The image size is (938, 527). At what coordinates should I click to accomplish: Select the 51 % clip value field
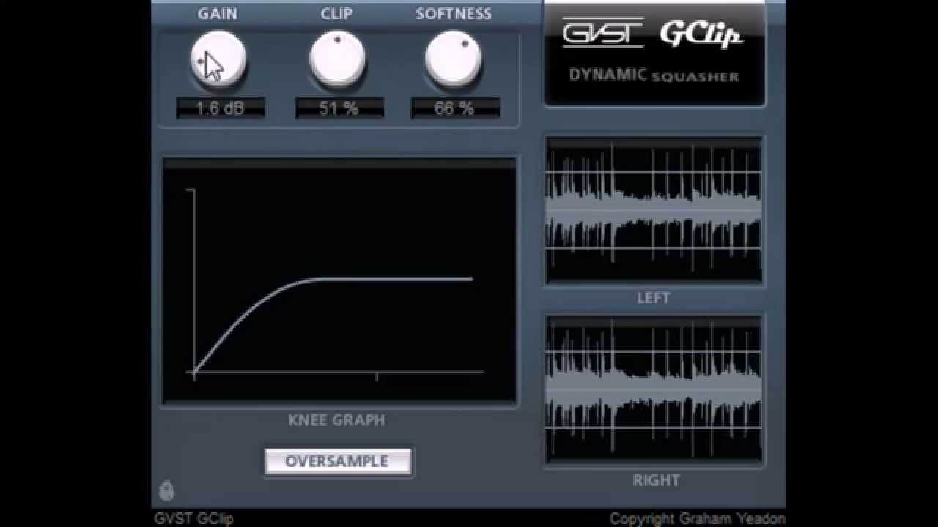tap(339, 108)
